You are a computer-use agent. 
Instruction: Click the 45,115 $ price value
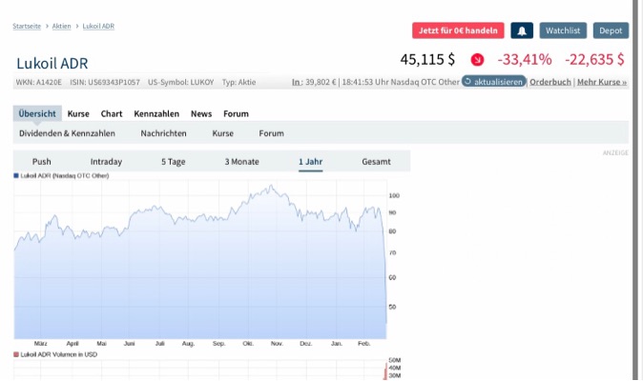tap(427, 60)
